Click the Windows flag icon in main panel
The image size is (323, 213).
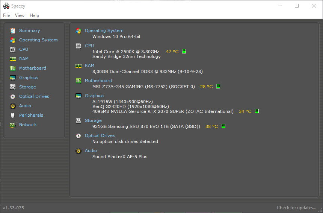pyautogui.click(x=78, y=31)
